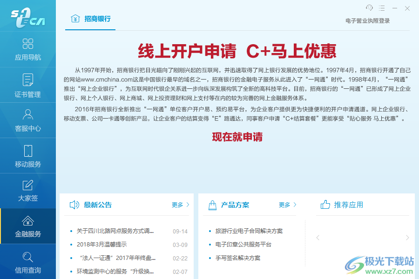Click 现在就申请 to apply now

[237, 137]
